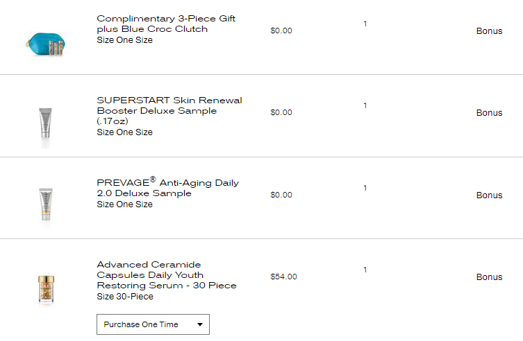This screenshot has width=523, height=341.
Task: Click the Bonus label for the 3-Piece Gift
Action: click(x=489, y=31)
